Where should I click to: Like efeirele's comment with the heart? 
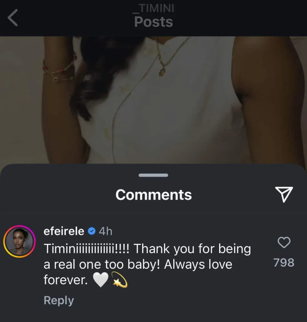(284, 242)
